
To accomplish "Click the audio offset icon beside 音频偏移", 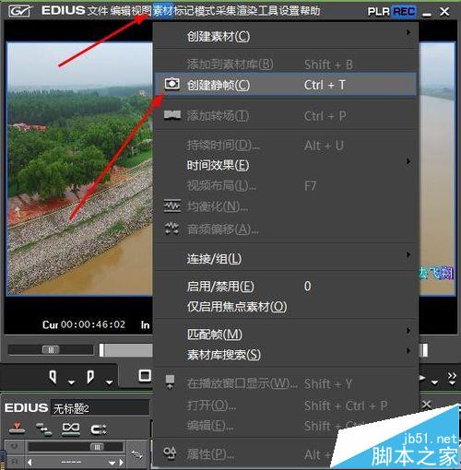I will click(x=172, y=229).
